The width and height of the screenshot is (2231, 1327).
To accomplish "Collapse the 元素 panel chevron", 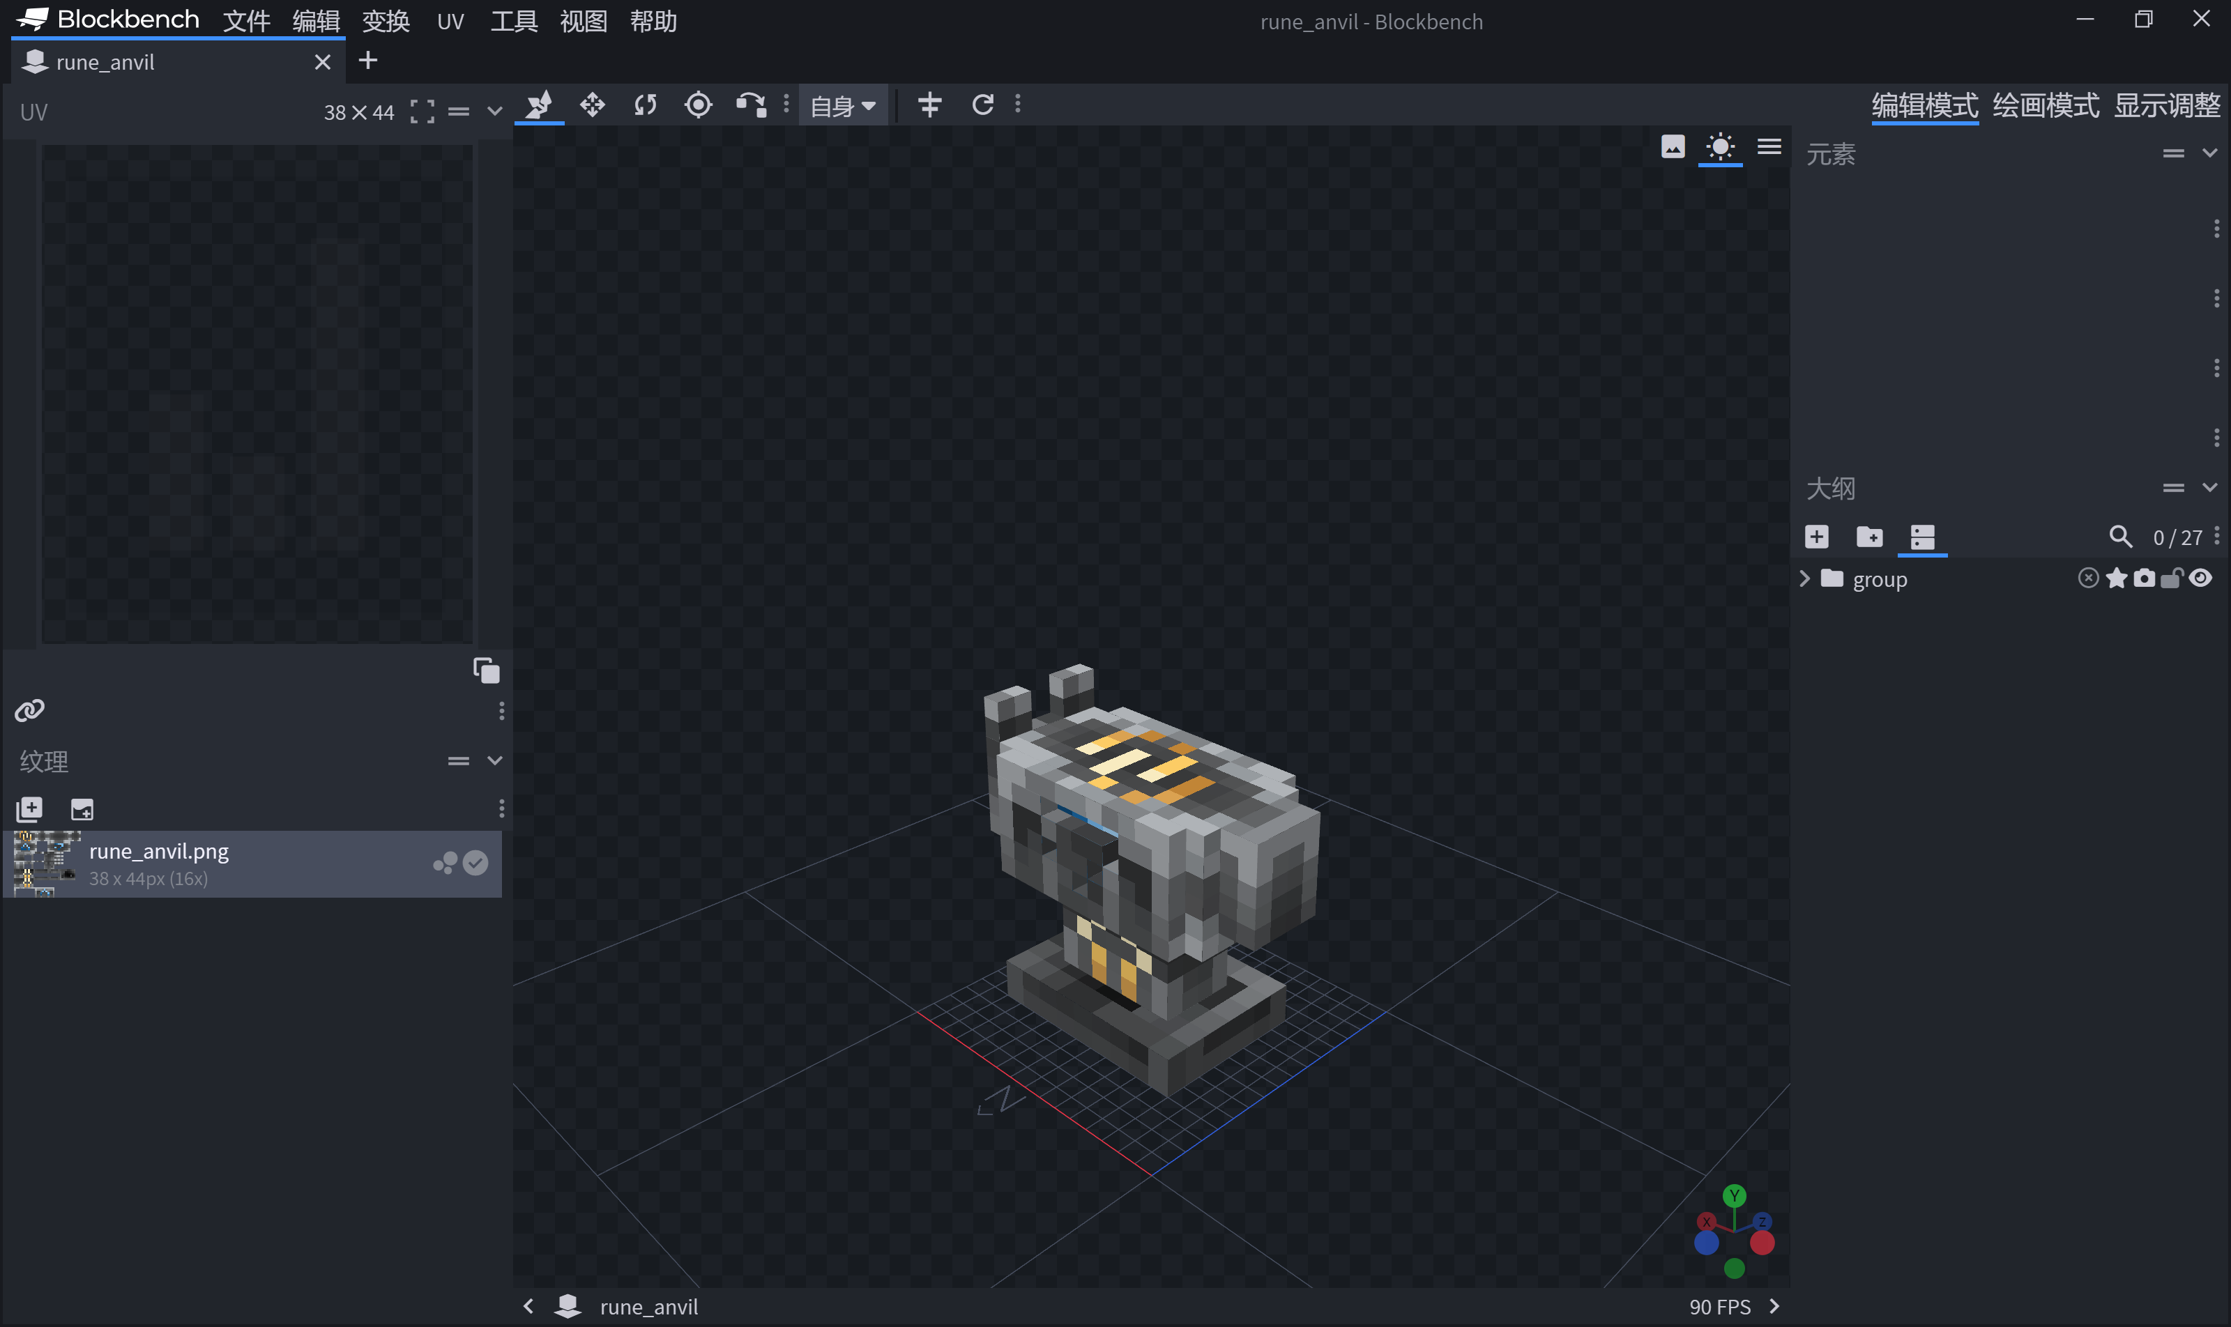I will click(x=2209, y=154).
